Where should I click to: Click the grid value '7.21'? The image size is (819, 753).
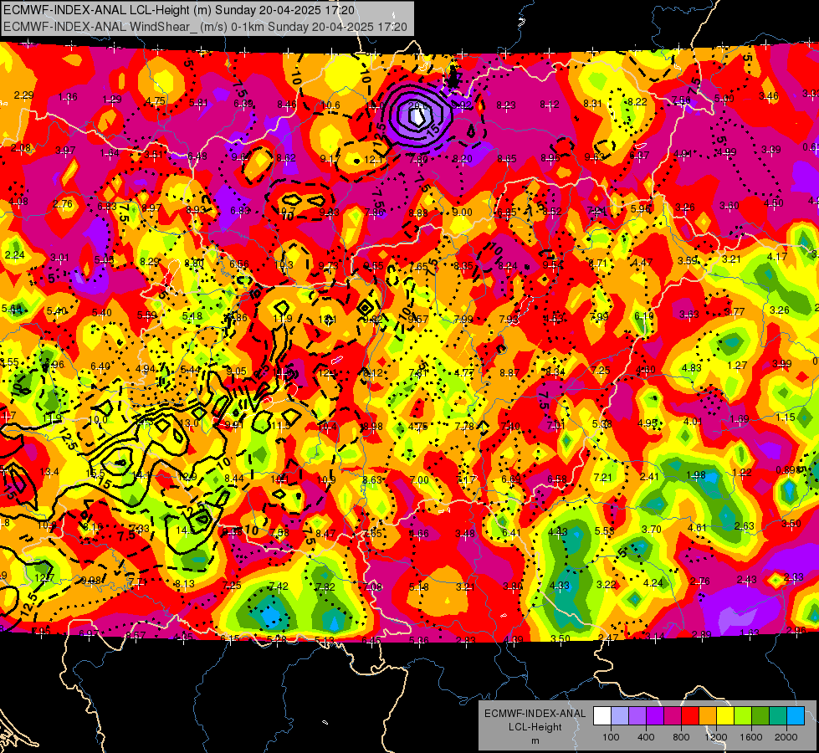click(x=603, y=477)
